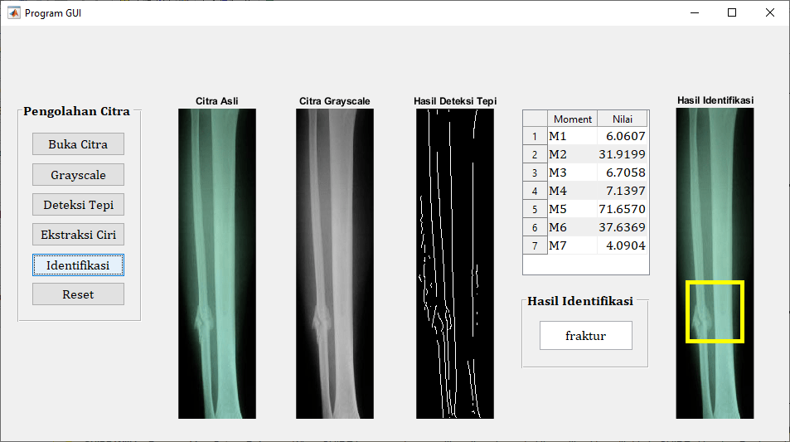Select the Moment column header

[x=572, y=119]
